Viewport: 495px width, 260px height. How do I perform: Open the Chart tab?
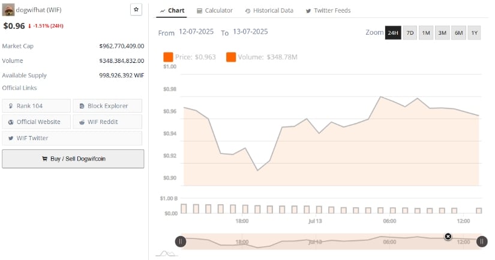pyautogui.click(x=172, y=10)
